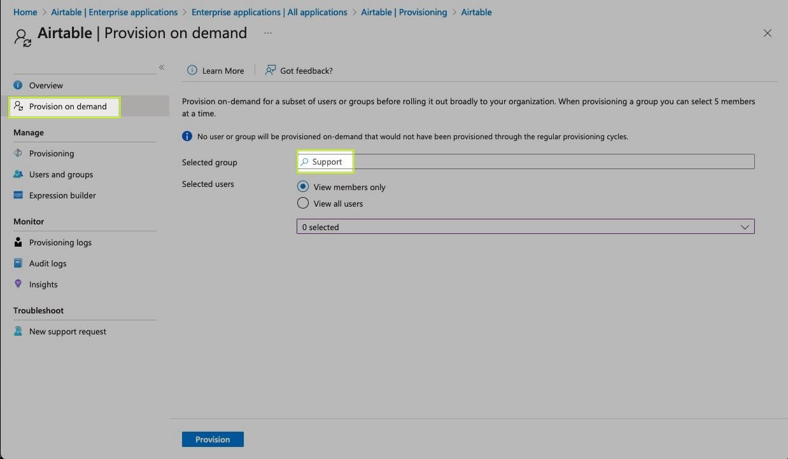Click the Provisioning sidebar icon

18,153
